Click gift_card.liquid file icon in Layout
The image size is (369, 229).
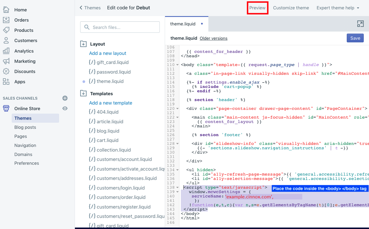pos(92,62)
